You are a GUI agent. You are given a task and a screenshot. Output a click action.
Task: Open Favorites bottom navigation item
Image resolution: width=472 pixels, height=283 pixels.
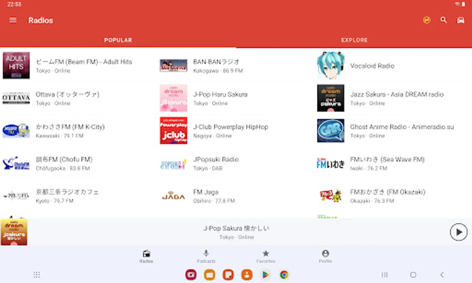[266, 256]
